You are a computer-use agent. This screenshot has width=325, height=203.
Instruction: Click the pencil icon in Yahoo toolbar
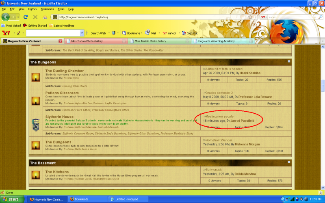click(19, 33)
